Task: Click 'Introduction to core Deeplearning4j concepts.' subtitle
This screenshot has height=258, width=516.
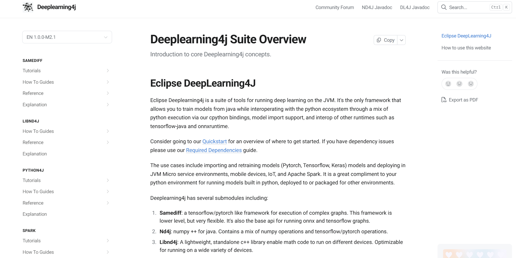Action: (211, 54)
